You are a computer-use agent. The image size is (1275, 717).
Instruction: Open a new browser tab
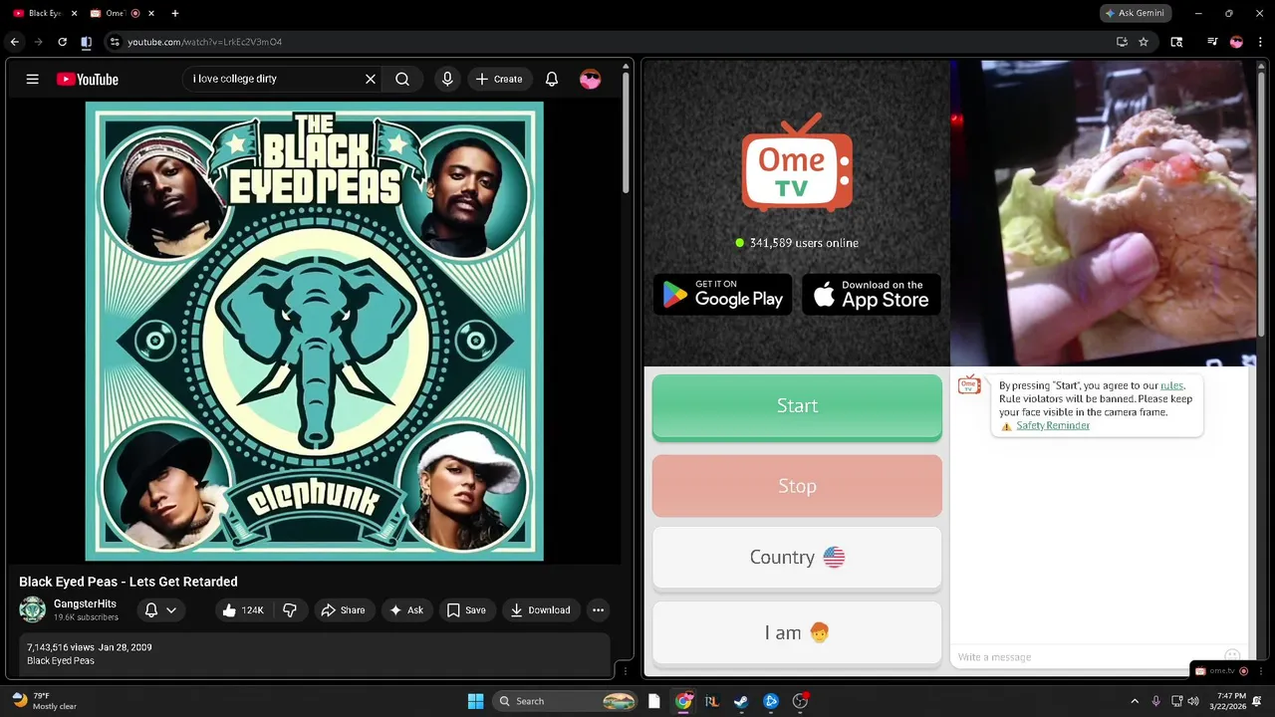(x=175, y=13)
